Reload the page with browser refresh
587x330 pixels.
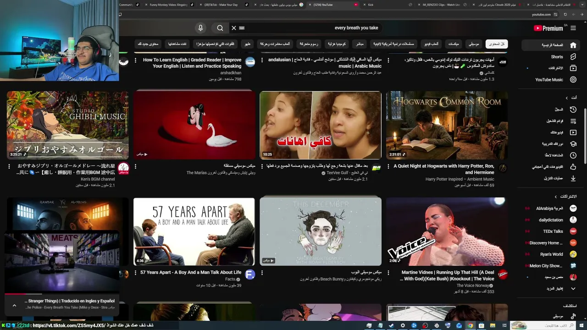(x=565, y=15)
